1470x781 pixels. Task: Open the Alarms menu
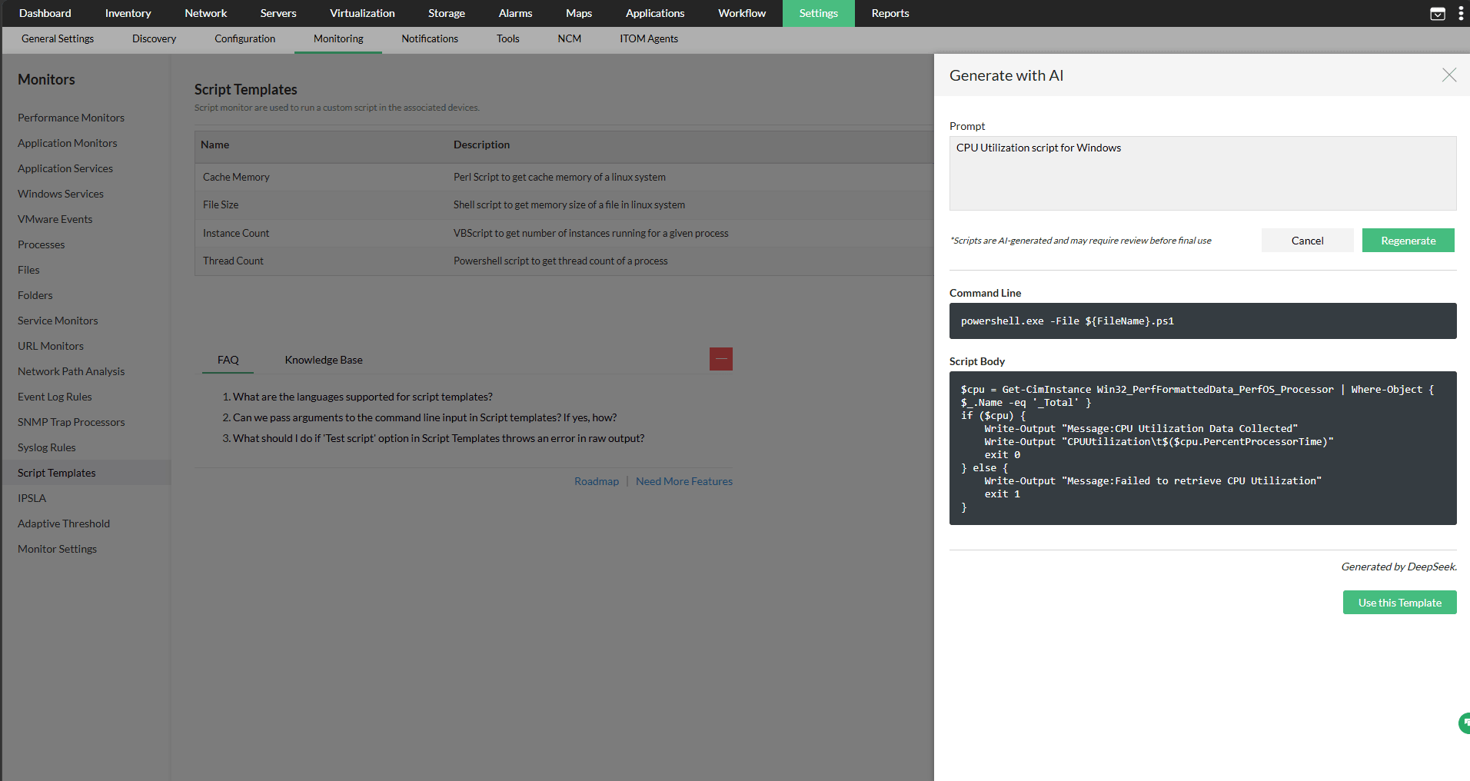coord(515,13)
